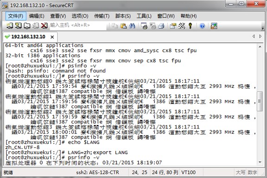
Task: Click the terminal vertical scrollbar thumb
Action: pos(260,101)
